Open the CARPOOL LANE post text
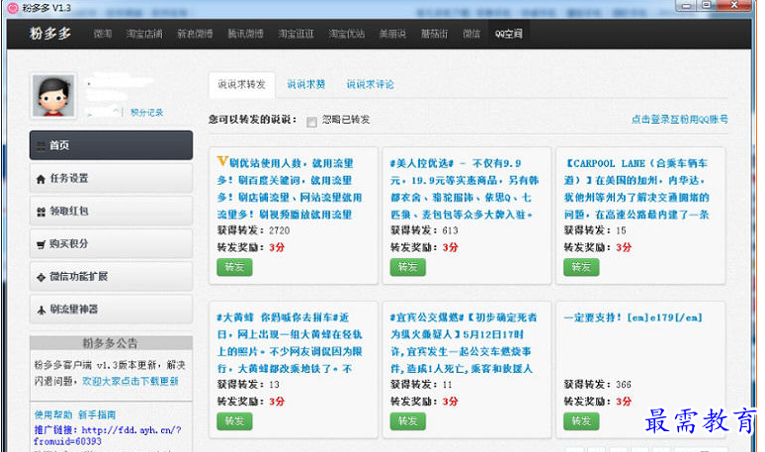The height and width of the screenshot is (452, 765). pyautogui.click(x=637, y=189)
